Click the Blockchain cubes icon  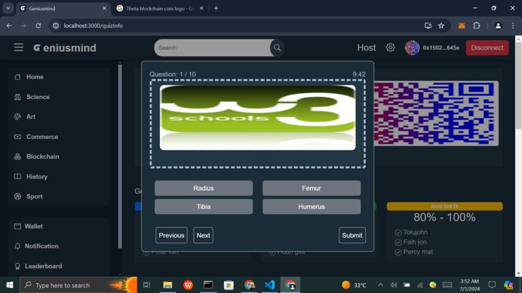(x=17, y=157)
